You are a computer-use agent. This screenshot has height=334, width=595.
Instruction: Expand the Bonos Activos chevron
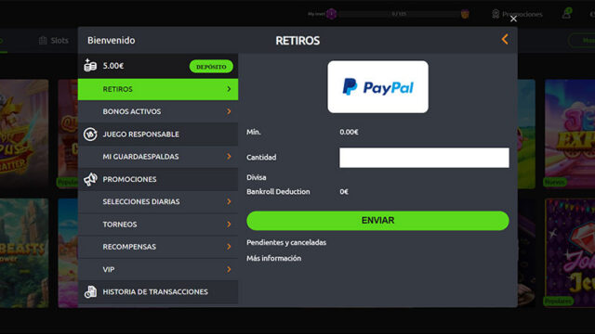click(x=229, y=111)
